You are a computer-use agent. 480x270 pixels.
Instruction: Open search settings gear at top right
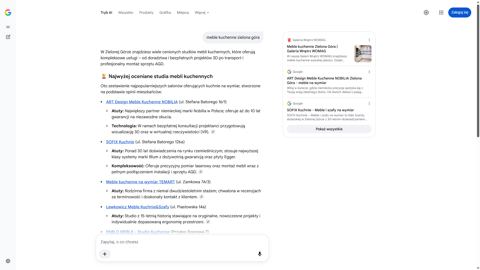426,12
